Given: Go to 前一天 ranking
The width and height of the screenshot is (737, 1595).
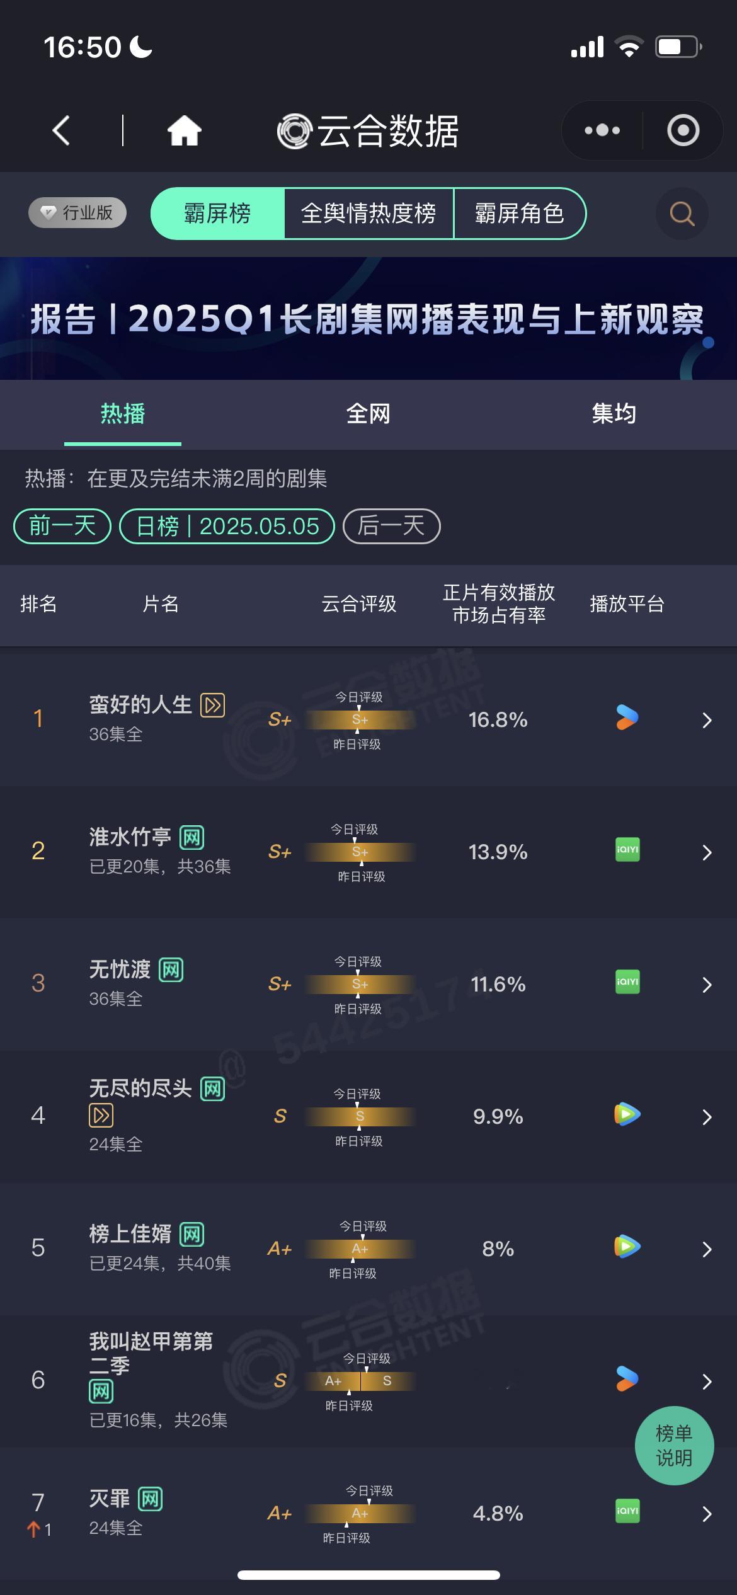Looking at the screenshot, I should click(x=62, y=526).
